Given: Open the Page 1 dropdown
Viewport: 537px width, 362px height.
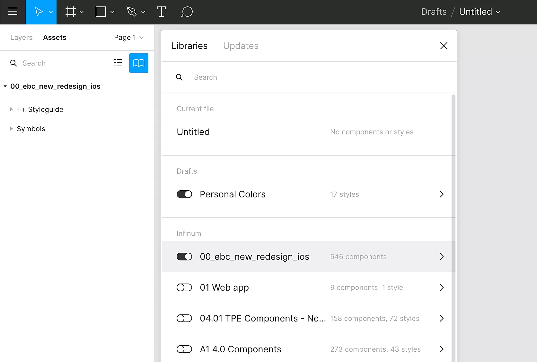Looking at the screenshot, I should coord(128,38).
